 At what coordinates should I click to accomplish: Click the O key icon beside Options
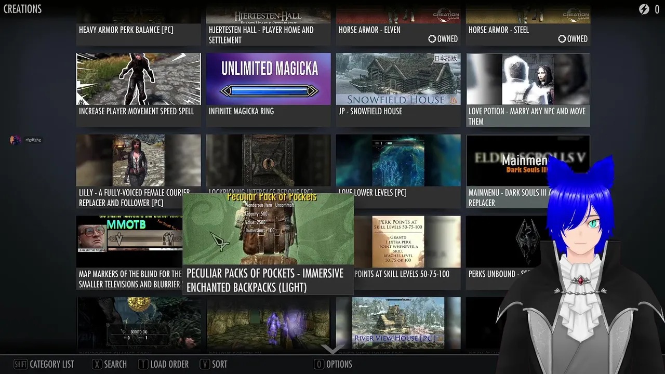point(319,364)
